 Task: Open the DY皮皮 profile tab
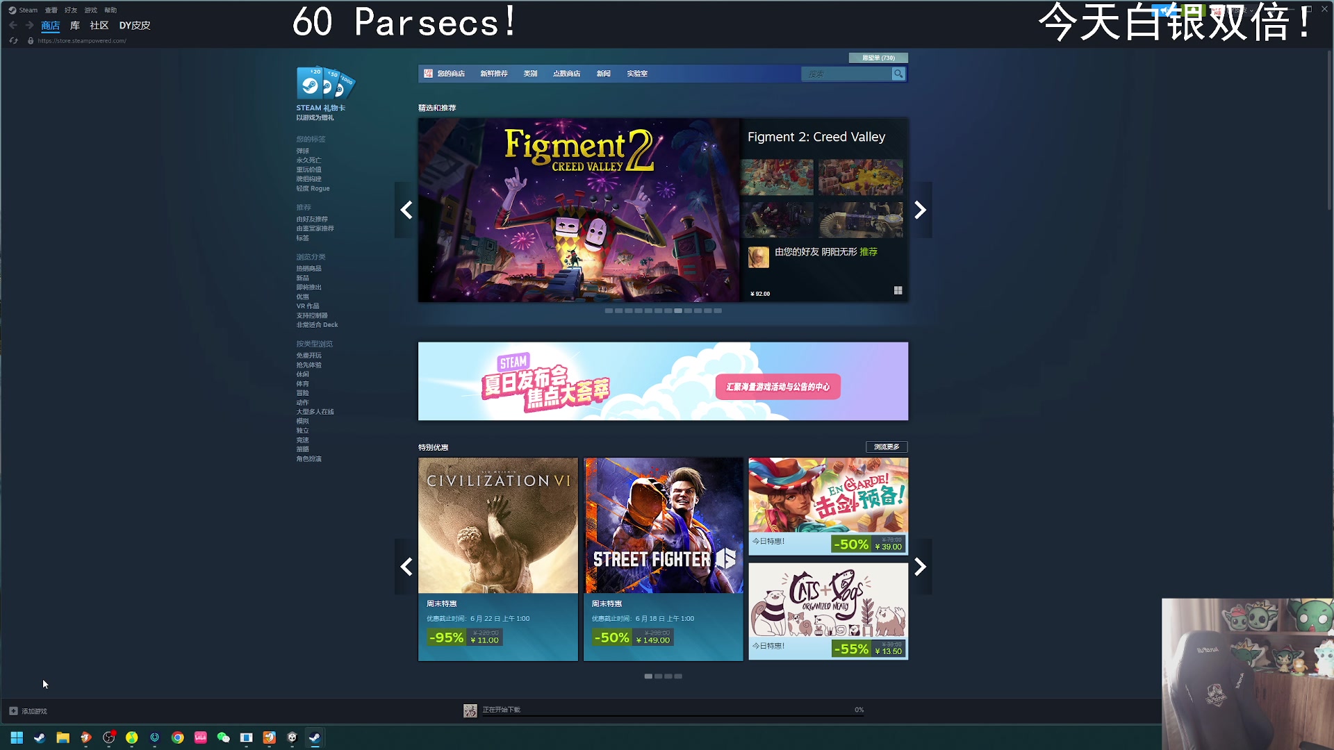(135, 26)
